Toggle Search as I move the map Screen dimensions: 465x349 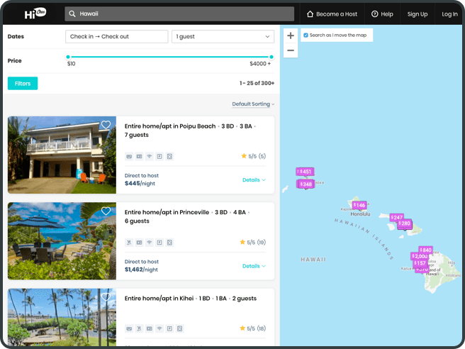pos(306,35)
